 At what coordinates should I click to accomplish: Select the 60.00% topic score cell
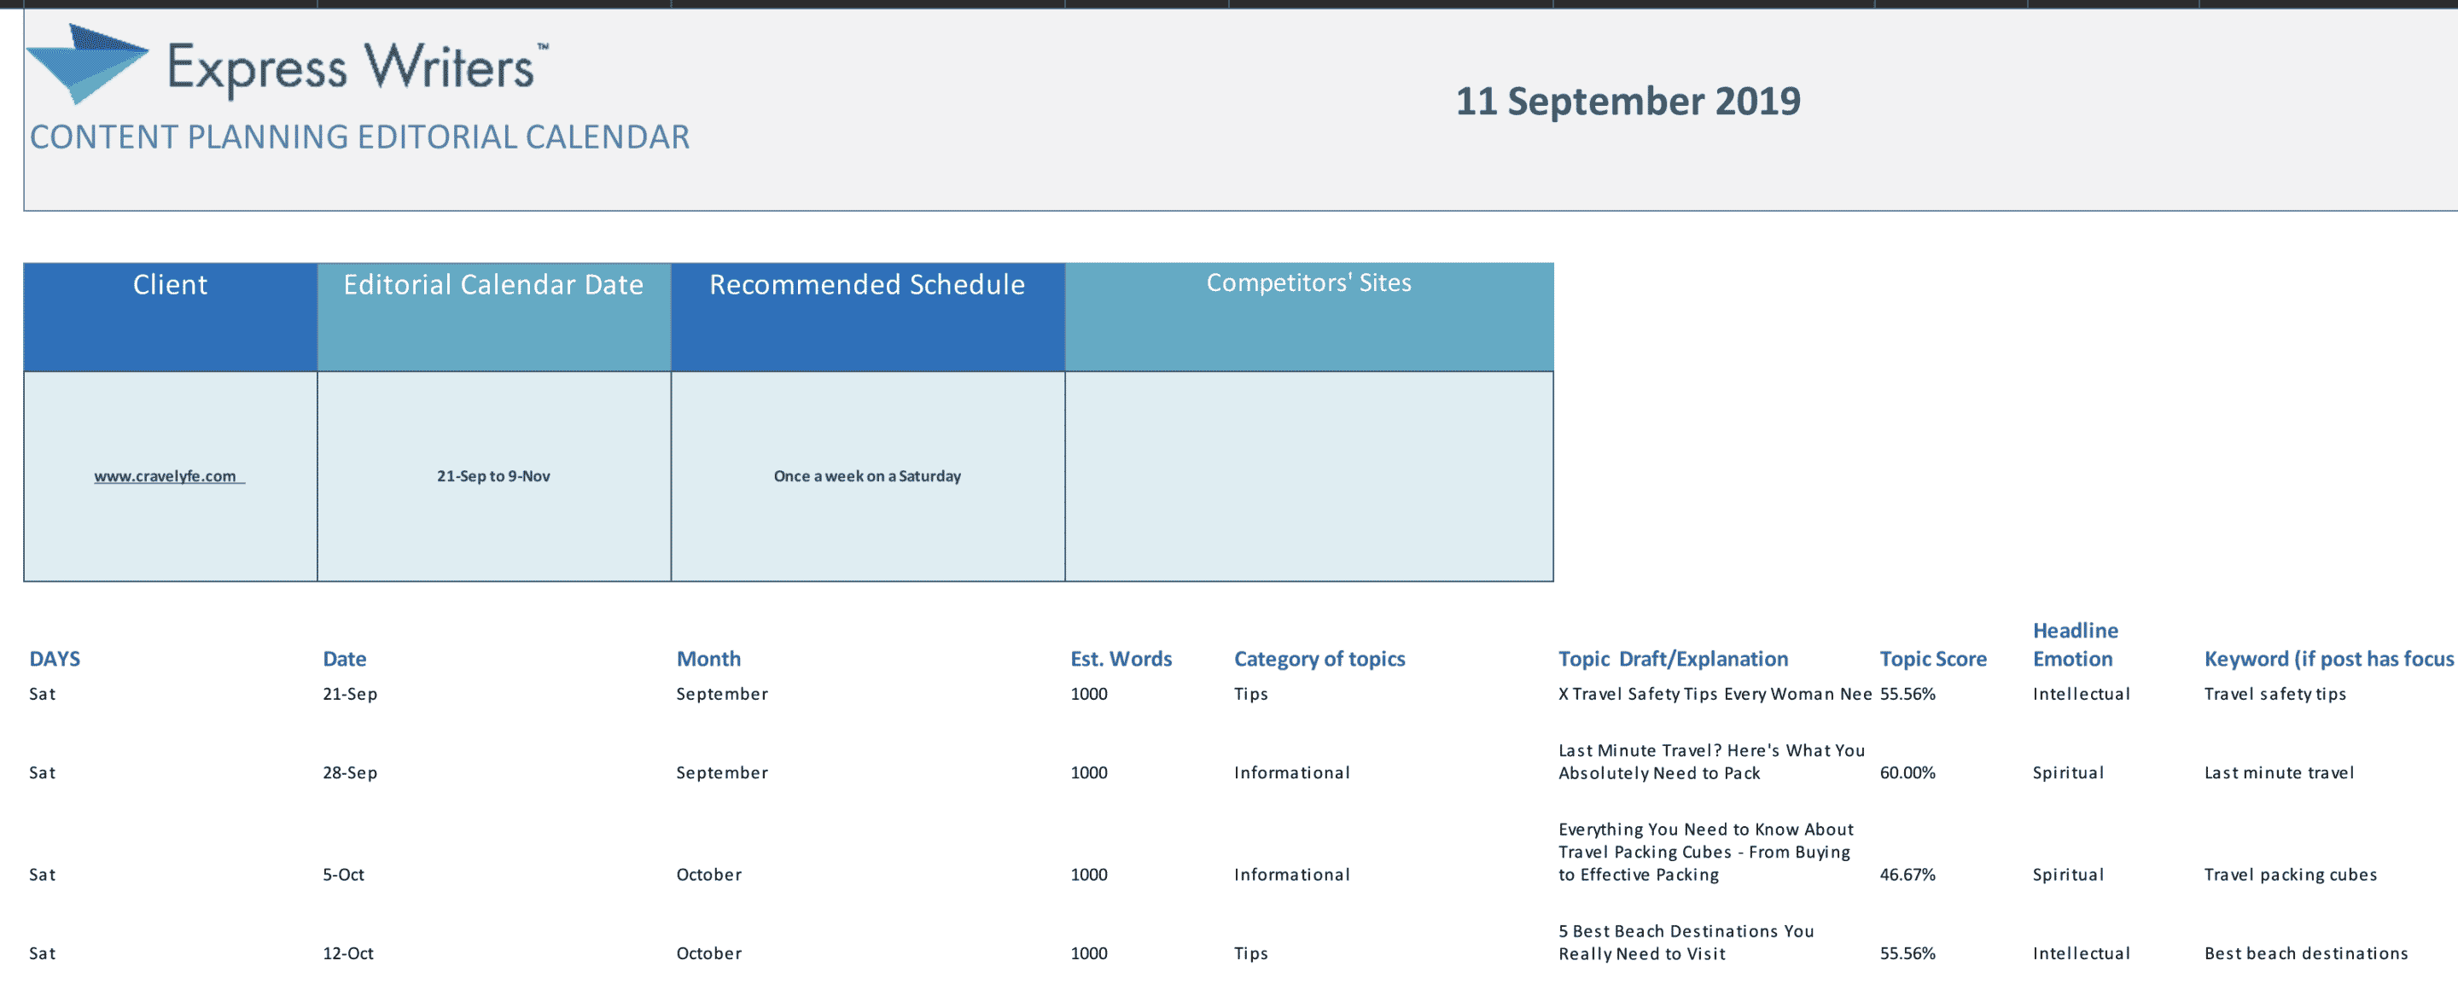(1908, 772)
